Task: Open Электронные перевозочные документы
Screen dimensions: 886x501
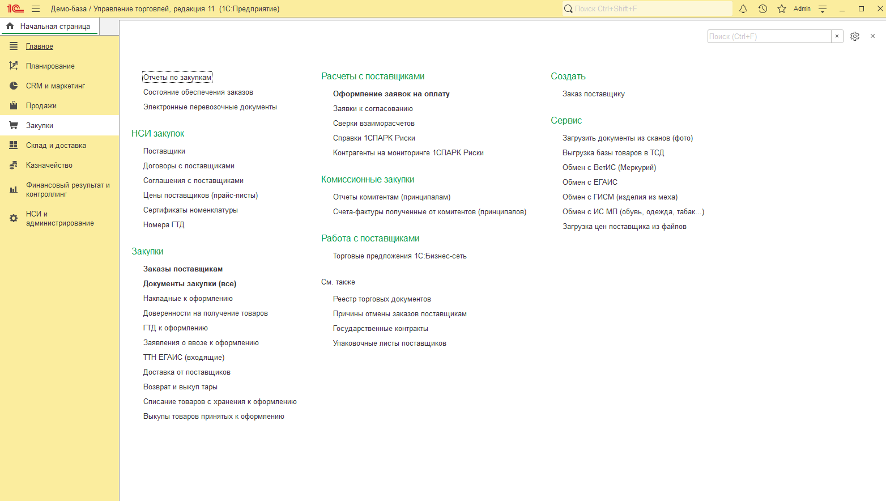Action: (210, 107)
